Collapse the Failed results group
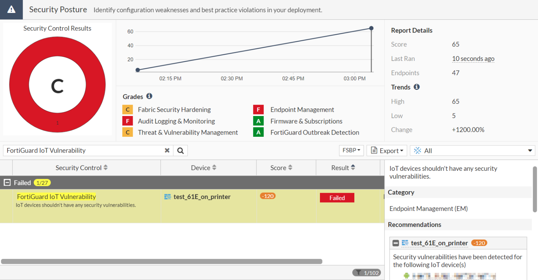Image resolution: width=538 pixels, height=280 pixels. tap(6, 183)
